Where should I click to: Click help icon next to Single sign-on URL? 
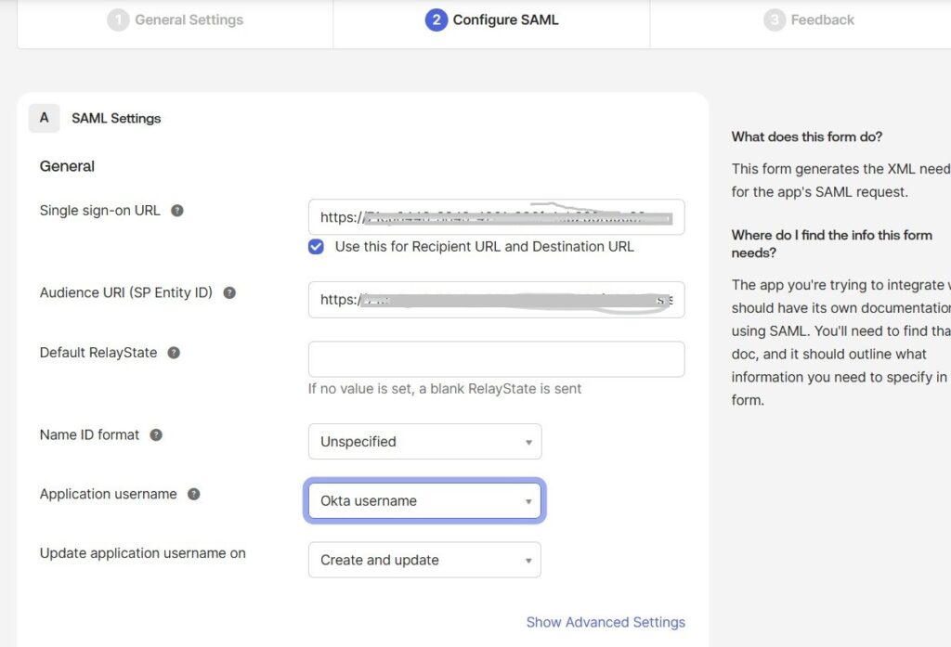click(176, 211)
